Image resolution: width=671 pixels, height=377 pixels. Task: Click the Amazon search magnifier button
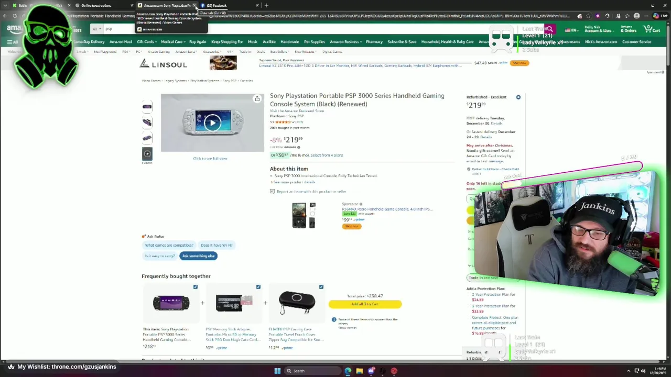[549, 29]
